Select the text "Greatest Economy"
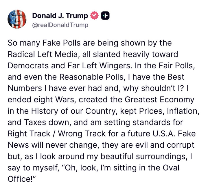Screen dimensions: 208x186 click(159, 99)
